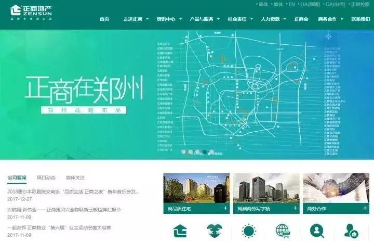Click the sun icon in bottom row
Screen dimensions: 374x241
tap(248, 231)
